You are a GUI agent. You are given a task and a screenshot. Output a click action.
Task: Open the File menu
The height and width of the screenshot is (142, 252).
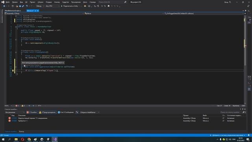[x=7, y=2]
